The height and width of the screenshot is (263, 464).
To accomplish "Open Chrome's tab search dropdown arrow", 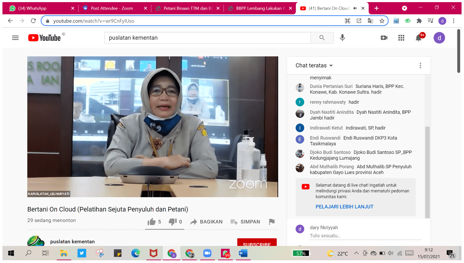I will pos(404,8).
